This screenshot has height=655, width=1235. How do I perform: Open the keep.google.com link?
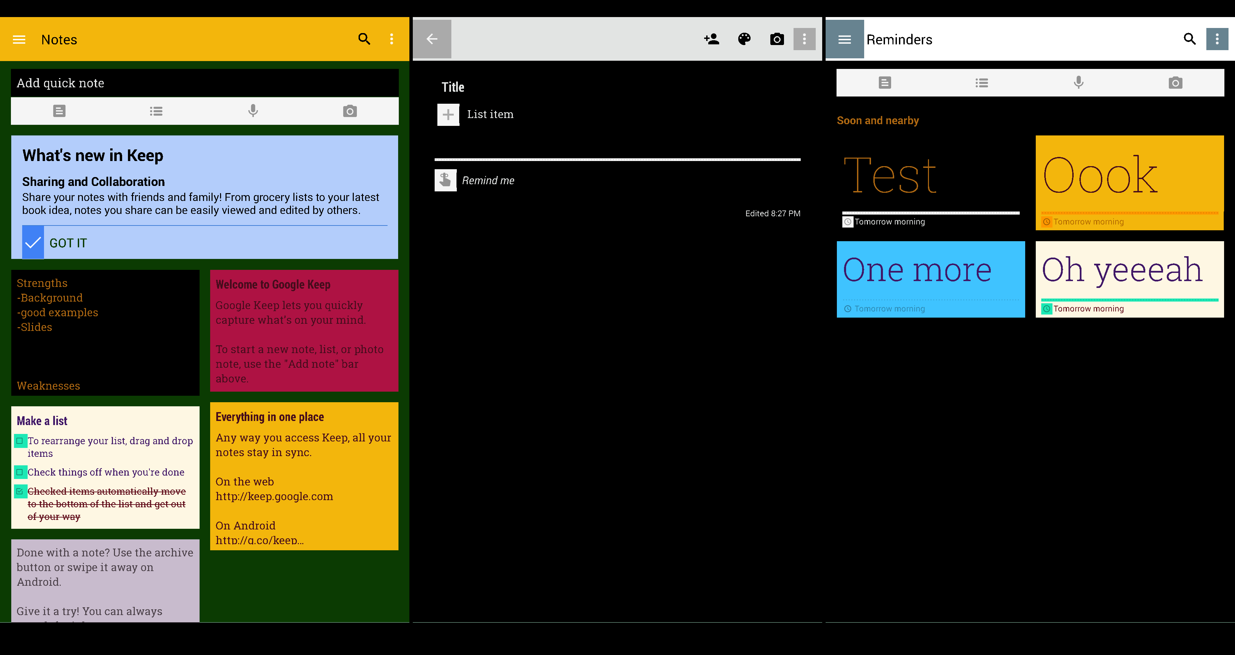(x=274, y=496)
